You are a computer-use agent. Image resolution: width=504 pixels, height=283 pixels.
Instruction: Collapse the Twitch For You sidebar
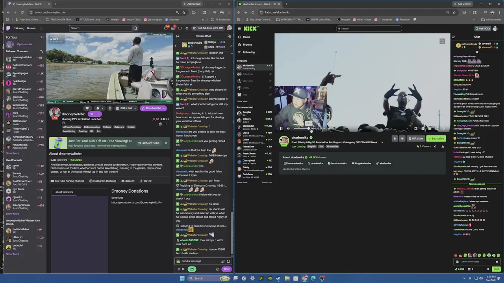(42, 37)
